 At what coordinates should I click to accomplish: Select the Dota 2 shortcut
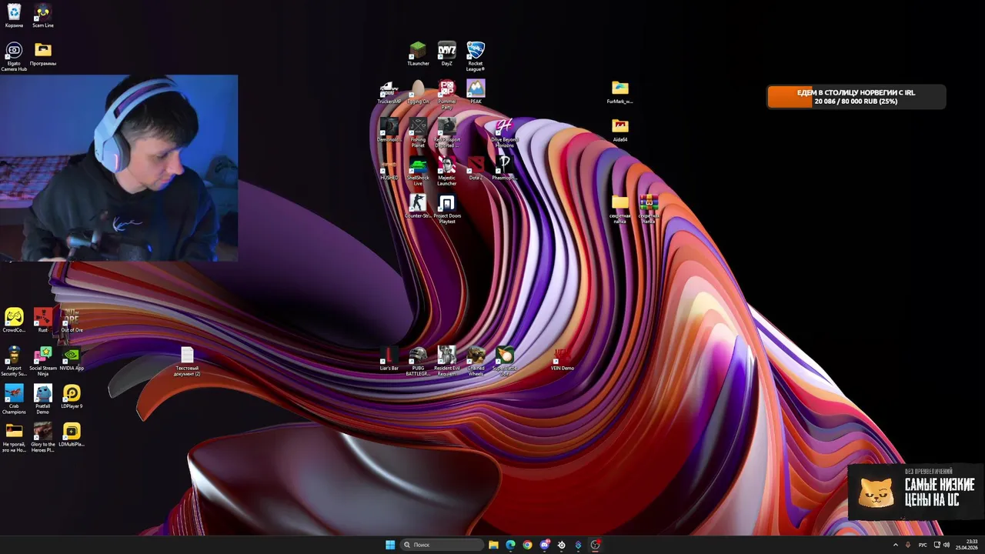(x=476, y=169)
